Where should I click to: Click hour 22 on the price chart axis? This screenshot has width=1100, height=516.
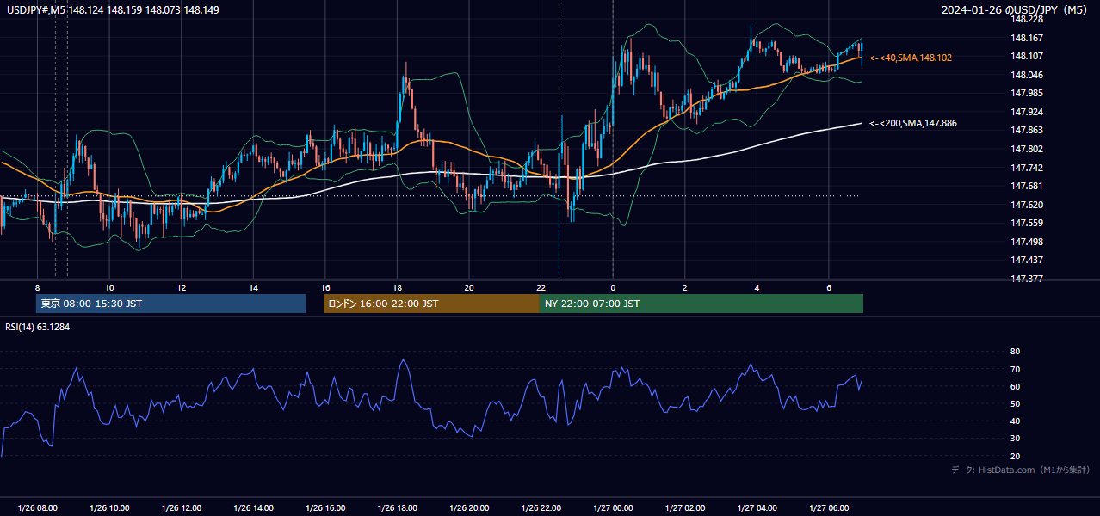541,287
